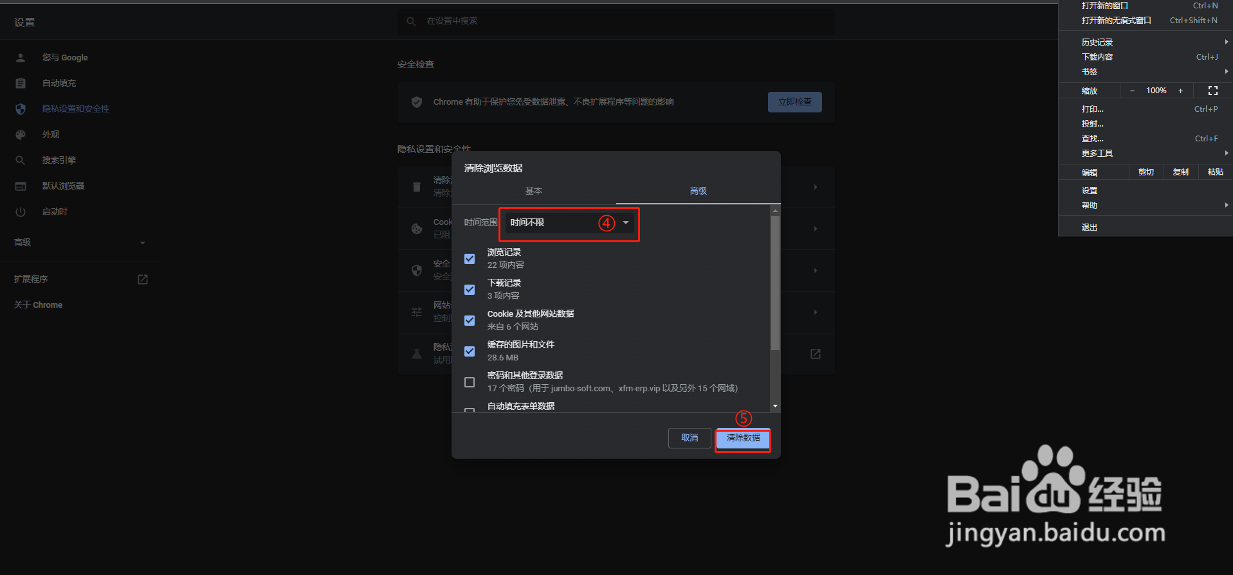The image size is (1233, 575).
Task: Click the zoom in plus in Chrome menu
Action: click(x=1180, y=91)
